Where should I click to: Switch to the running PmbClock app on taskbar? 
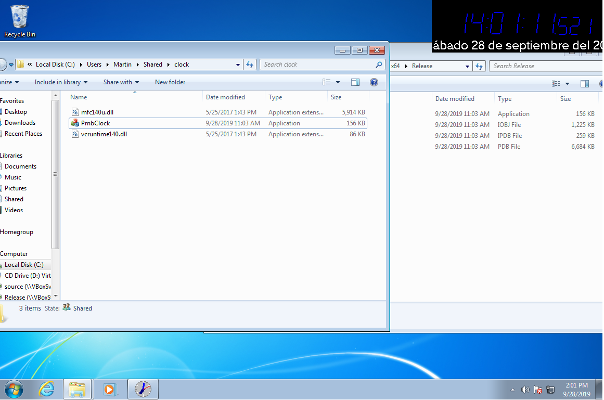[143, 389]
